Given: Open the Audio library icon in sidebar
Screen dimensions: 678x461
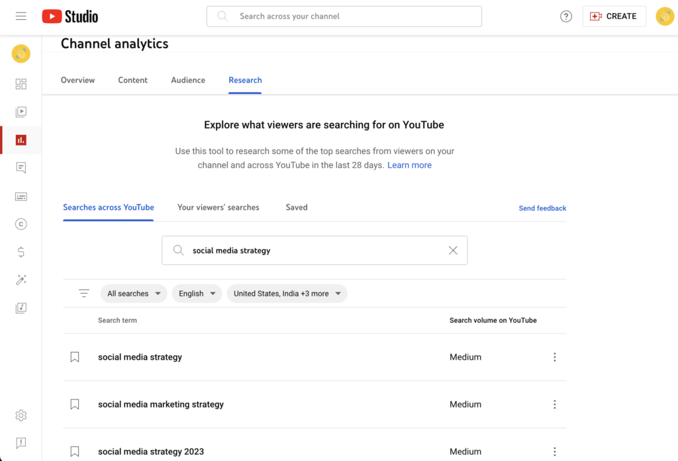Looking at the screenshot, I should pyautogui.click(x=21, y=308).
